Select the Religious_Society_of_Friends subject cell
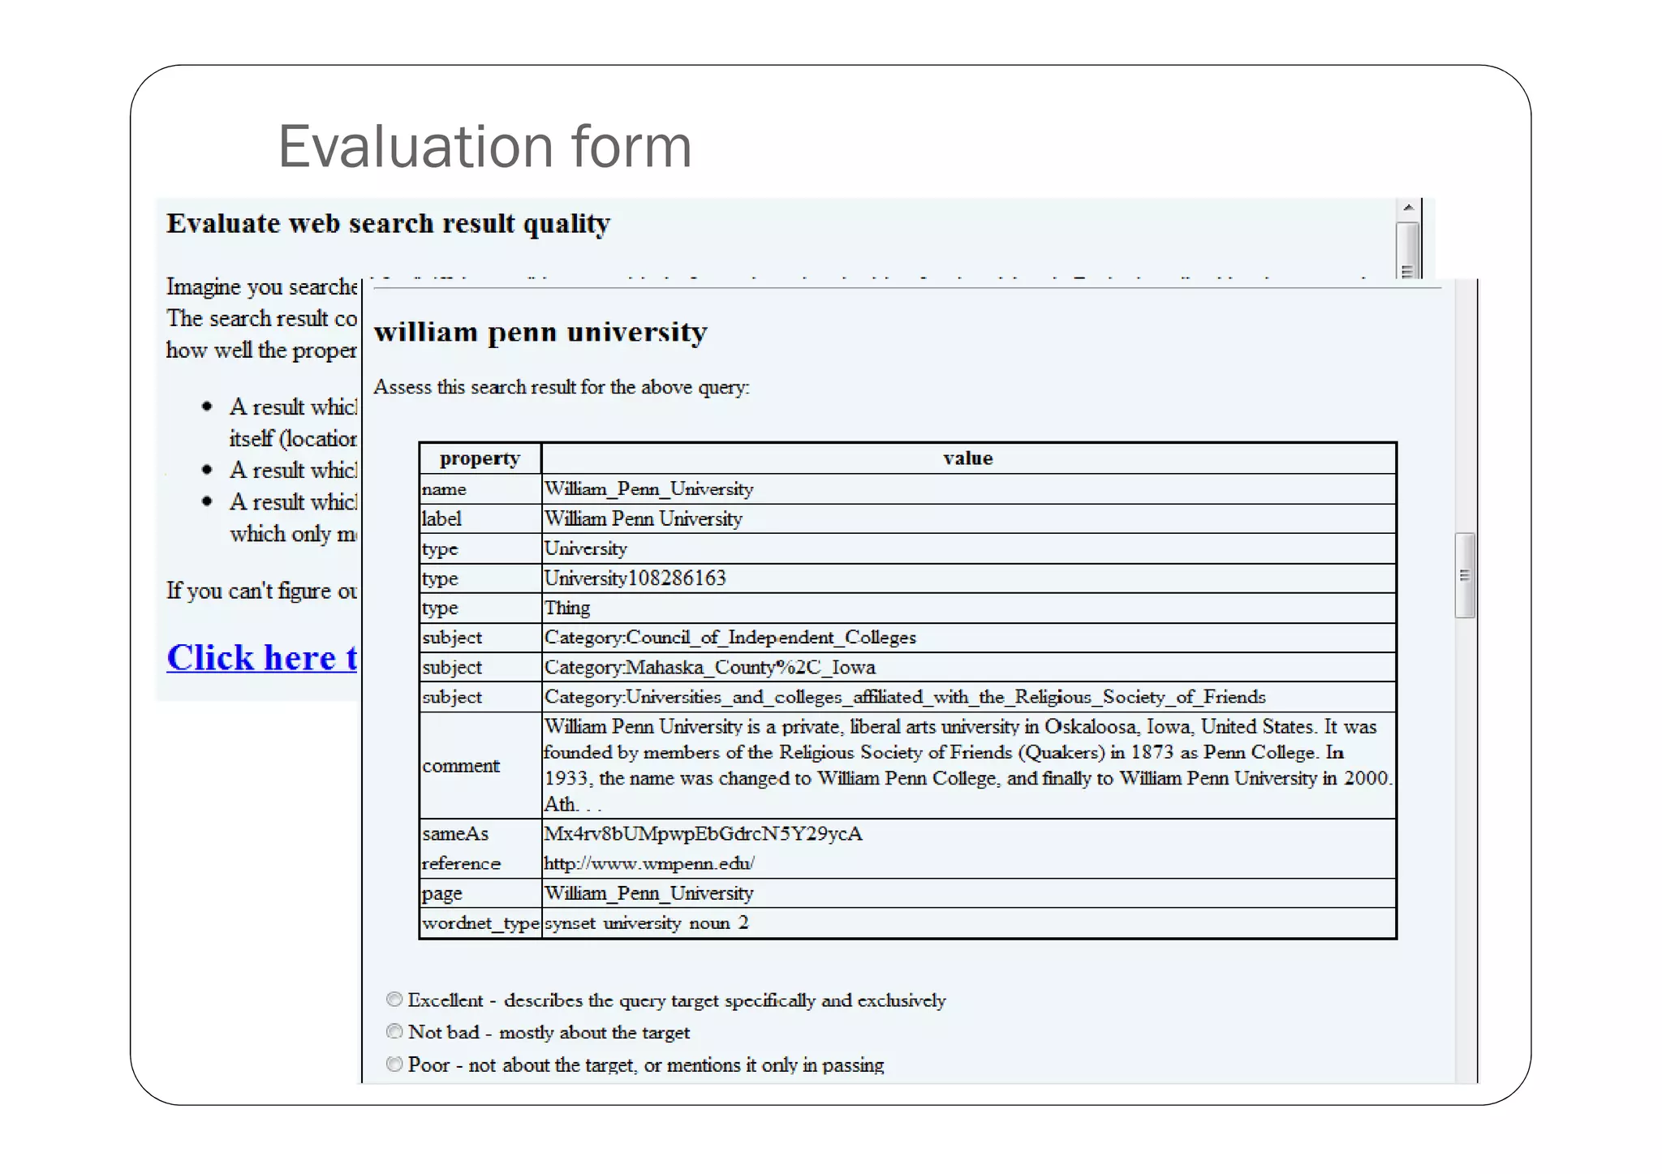The image size is (1662, 1174). [968, 696]
